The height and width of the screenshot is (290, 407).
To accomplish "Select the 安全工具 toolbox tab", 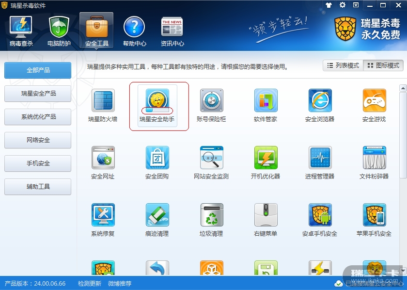I will point(96,31).
